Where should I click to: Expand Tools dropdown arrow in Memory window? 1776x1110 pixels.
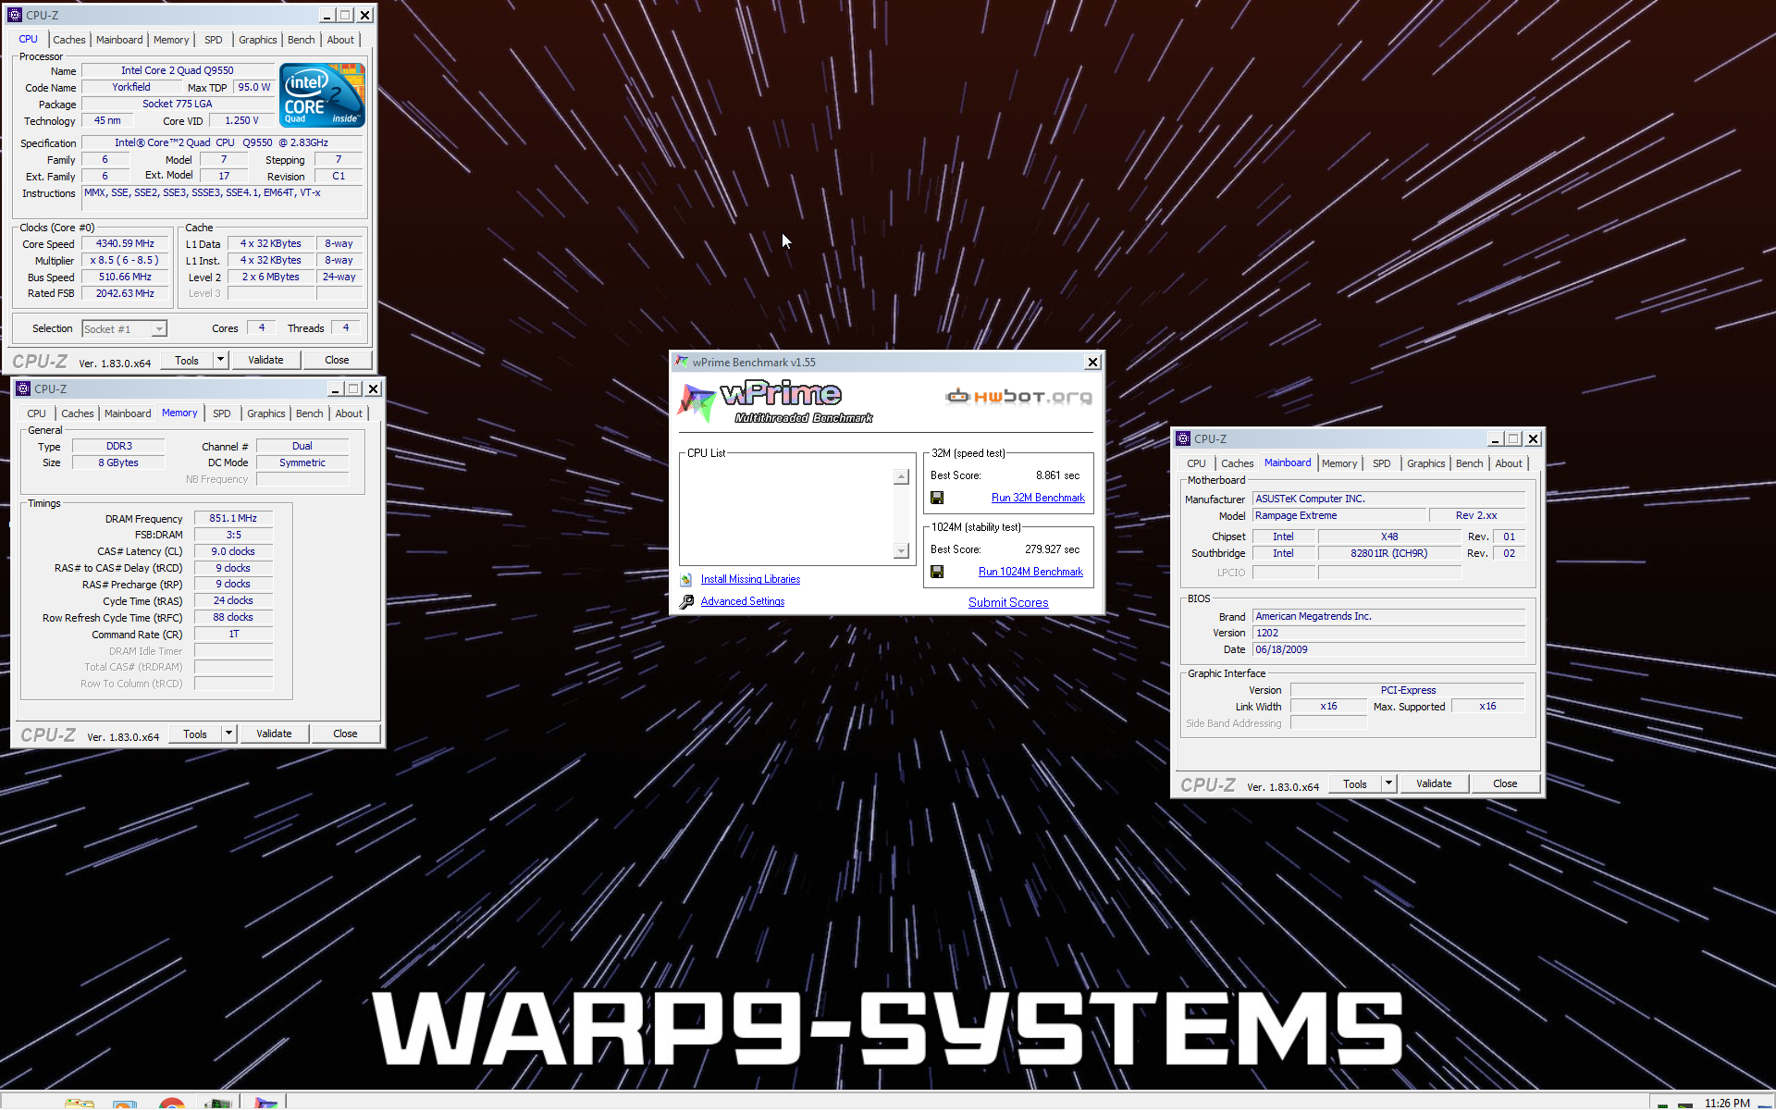[228, 734]
